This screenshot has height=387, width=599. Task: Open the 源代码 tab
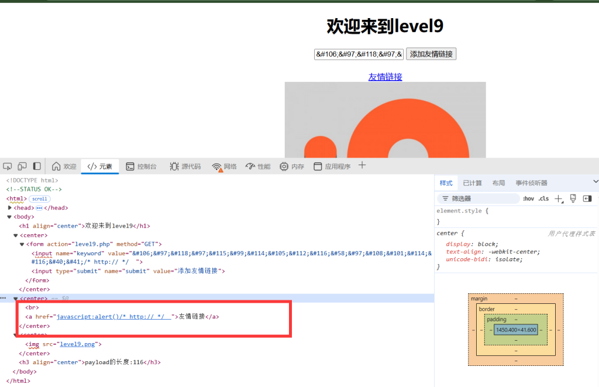185,166
